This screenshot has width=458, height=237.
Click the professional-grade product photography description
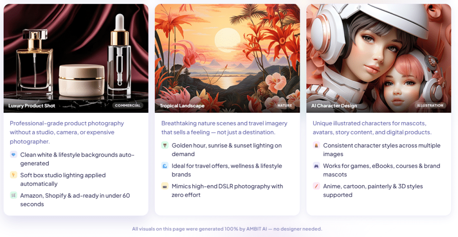(67, 132)
